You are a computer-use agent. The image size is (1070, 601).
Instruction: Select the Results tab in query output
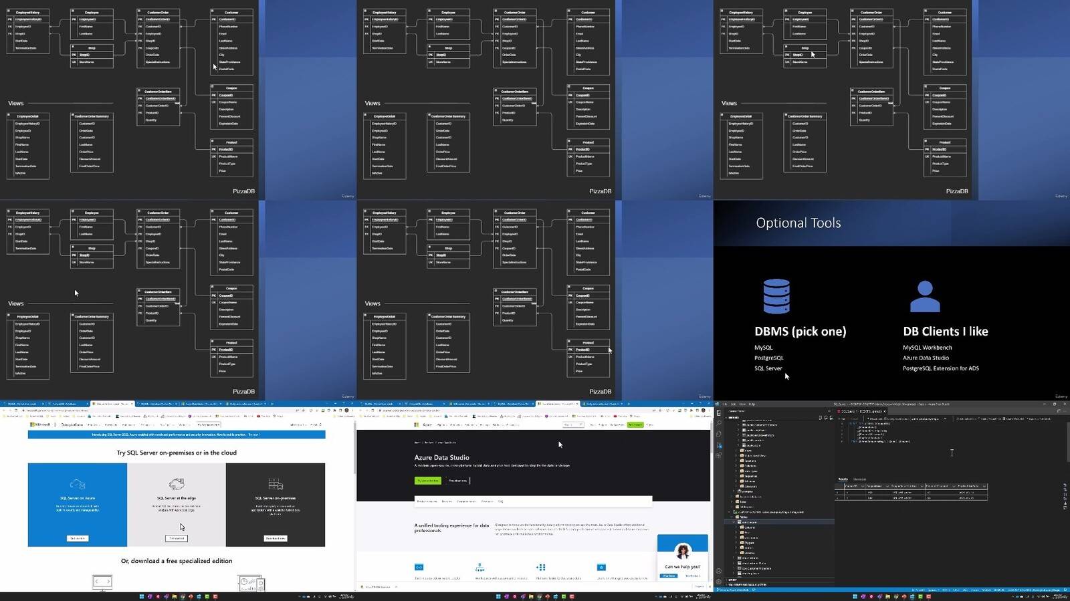tap(843, 479)
